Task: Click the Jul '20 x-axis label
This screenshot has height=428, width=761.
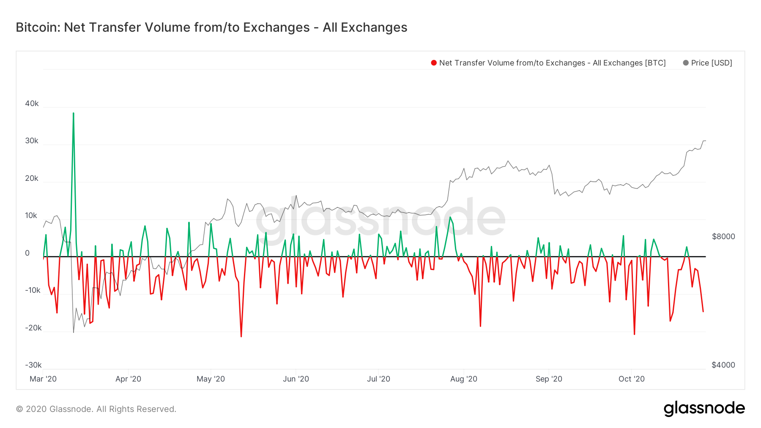Action: click(x=378, y=379)
